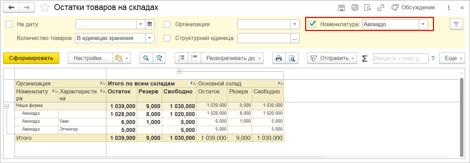Click the 'Сформировать' button
This screenshot has height=163, width=470.
31,58
